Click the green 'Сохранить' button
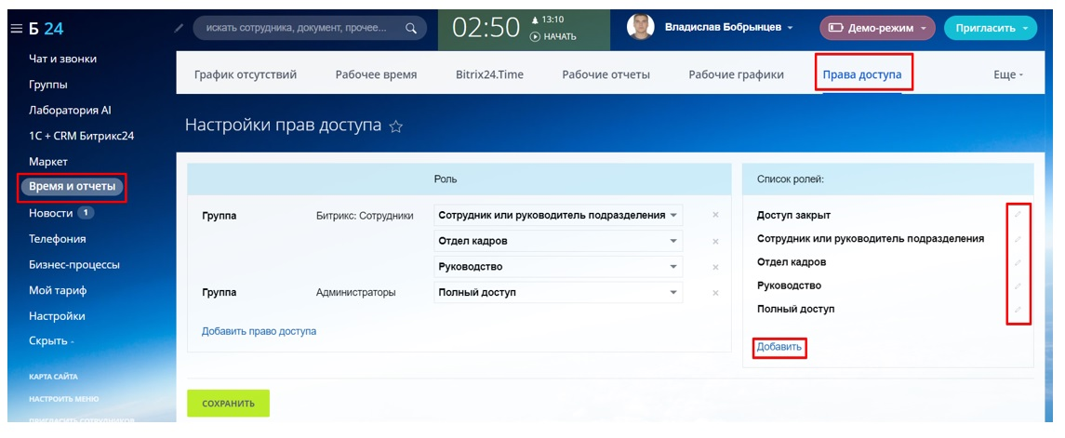The width and height of the screenshot is (1065, 438). tap(228, 404)
